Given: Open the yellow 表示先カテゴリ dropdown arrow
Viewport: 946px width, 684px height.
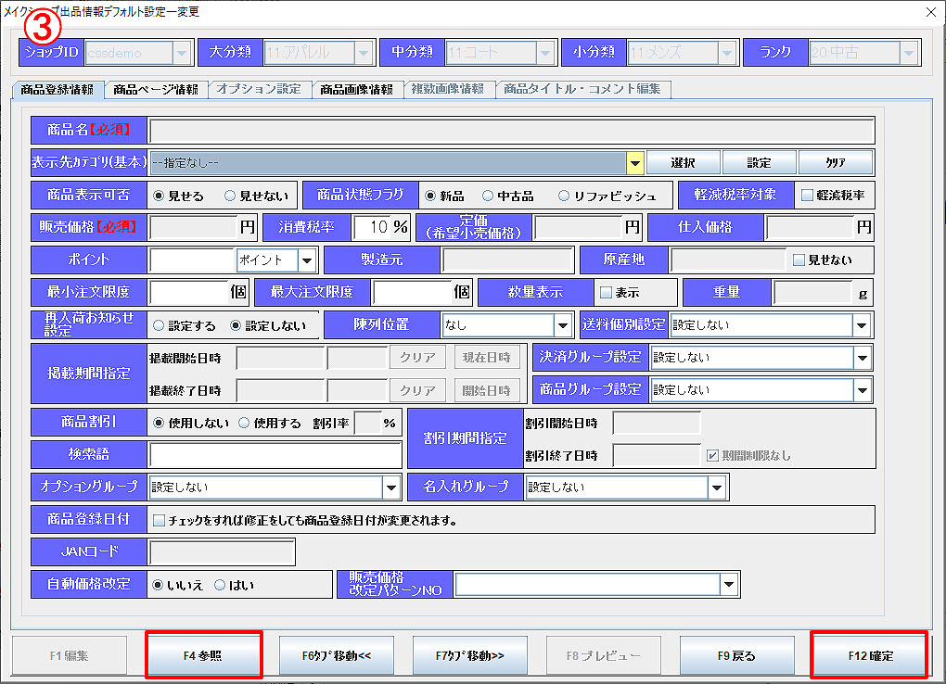Looking at the screenshot, I should pyautogui.click(x=634, y=163).
